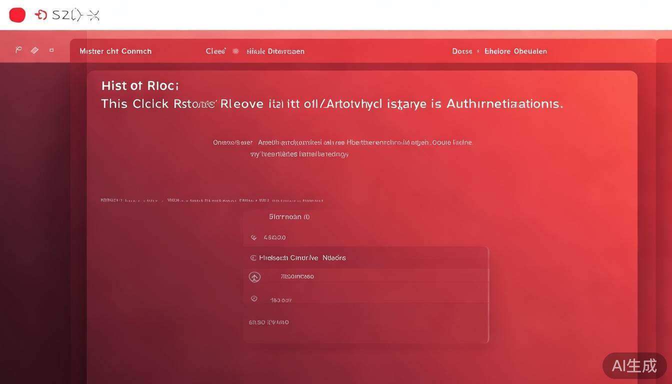Click the flag icon in the red toolbar
The width and height of the screenshot is (672, 384).
pyautogui.click(x=18, y=50)
